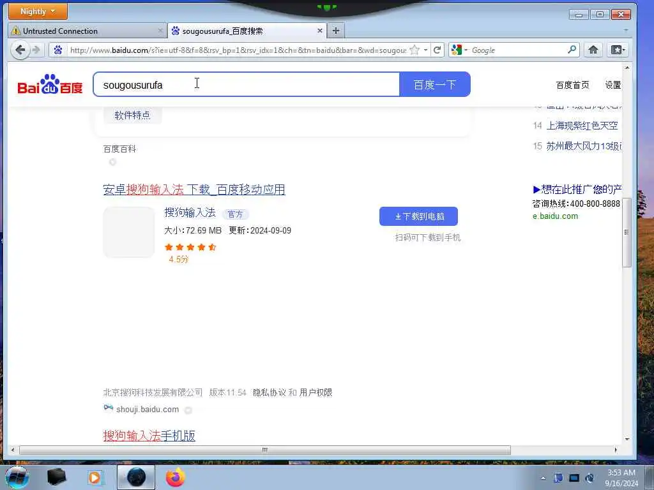Click the horizontal scroll right arrow
Image resolution: width=654 pixels, height=490 pixels.
click(x=616, y=450)
